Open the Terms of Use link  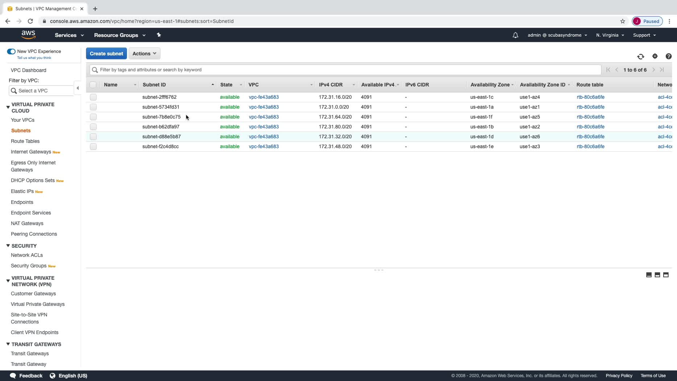(x=653, y=376)
